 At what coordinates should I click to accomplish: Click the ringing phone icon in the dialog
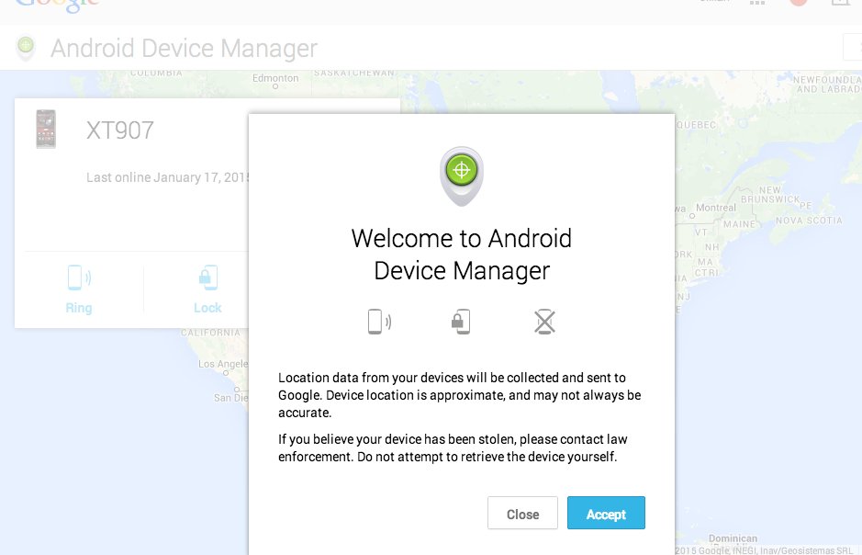(378, 322)
